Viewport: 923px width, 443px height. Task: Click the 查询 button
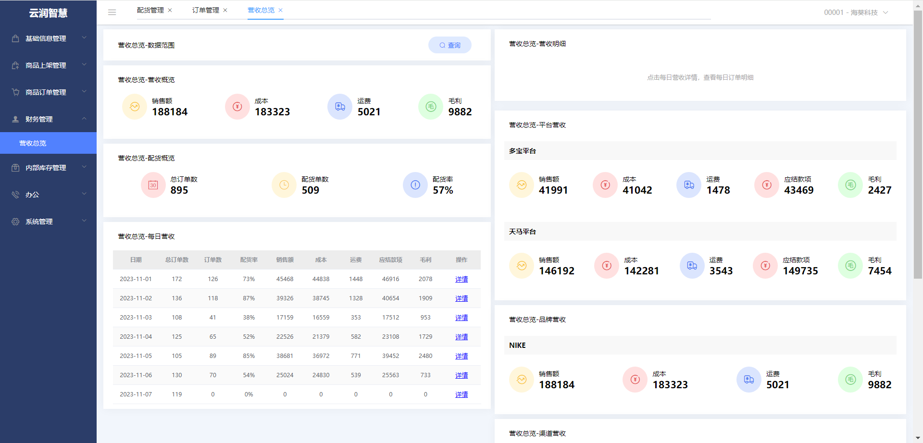point(450,45)
